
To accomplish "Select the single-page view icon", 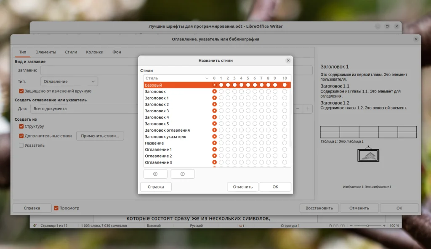I will tap(330, 225).
